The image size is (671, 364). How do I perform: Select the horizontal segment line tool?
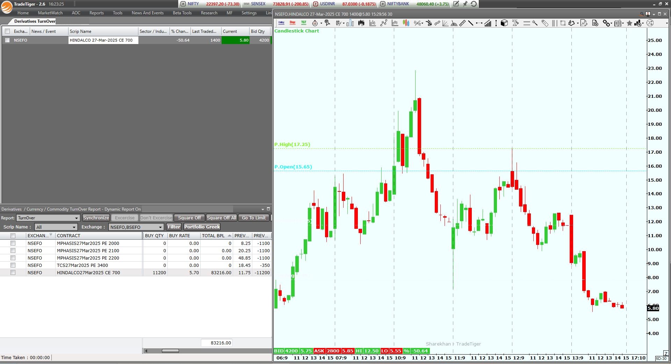pyautogui.click(x=479, y=23)
